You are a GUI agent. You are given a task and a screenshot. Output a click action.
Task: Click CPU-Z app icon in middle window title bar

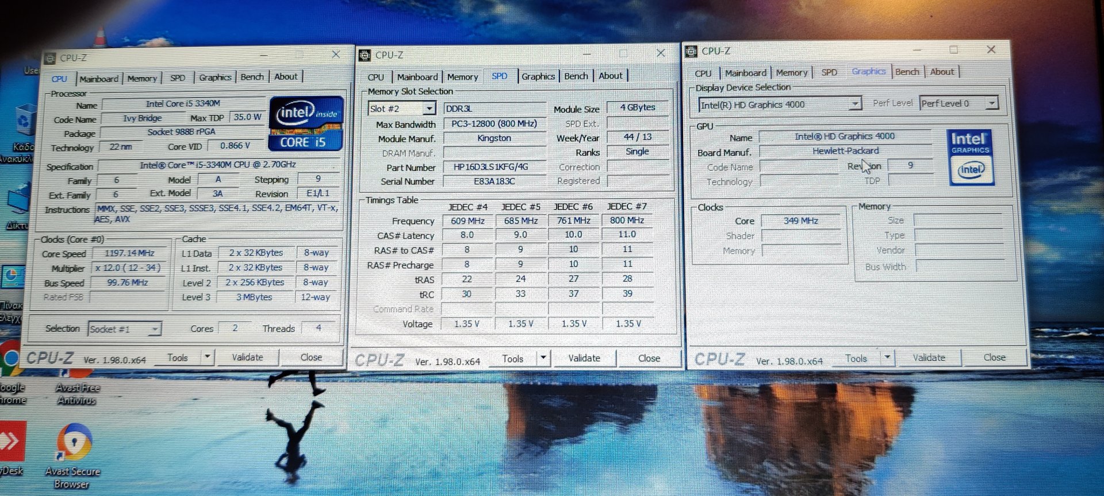(365, 55)
